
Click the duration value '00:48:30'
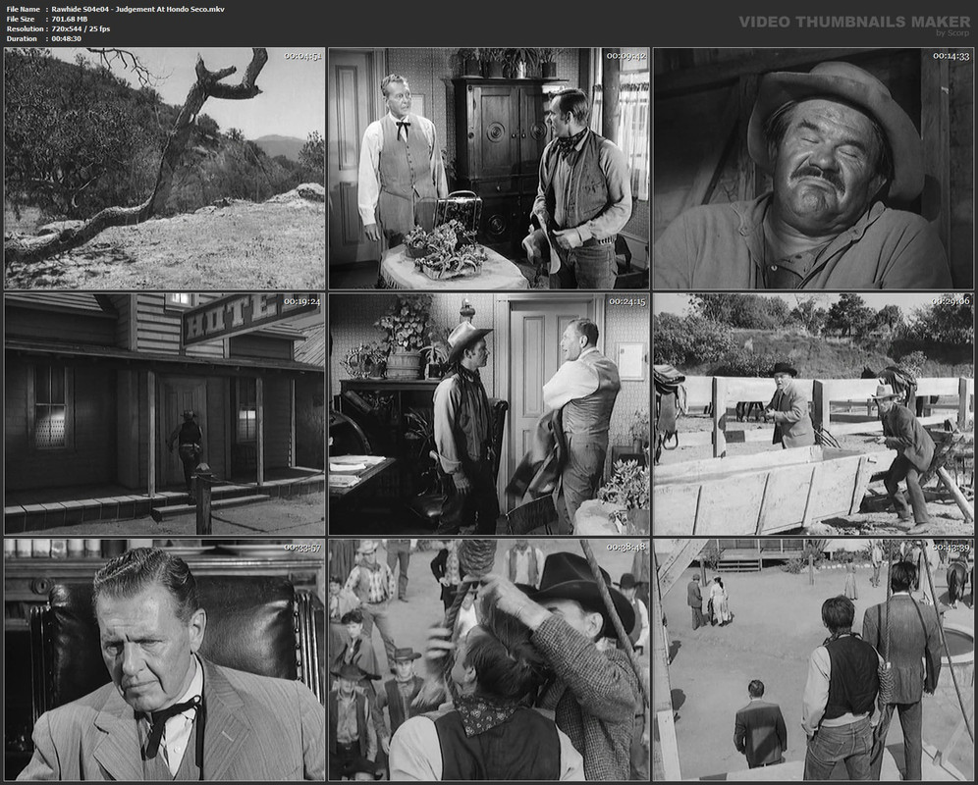pyautogui.click(x=66, y=38)
